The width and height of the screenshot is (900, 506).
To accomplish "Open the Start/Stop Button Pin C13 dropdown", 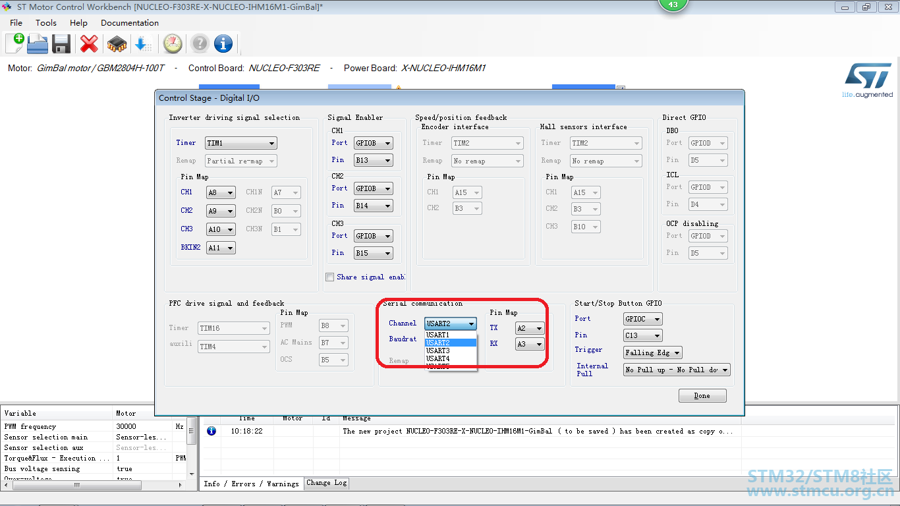I will pyautogui.click(x=643, y=335).
